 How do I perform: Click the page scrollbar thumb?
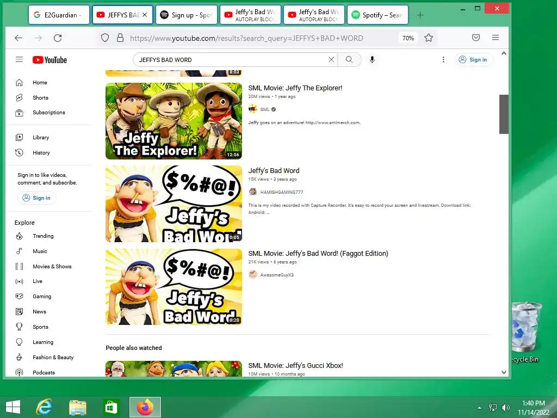pyautogui.click(x=504, y=114)
